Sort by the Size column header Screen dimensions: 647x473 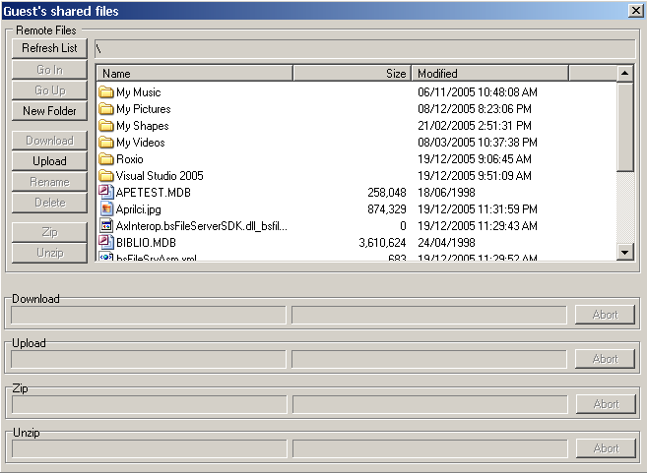tap(352, 74)
